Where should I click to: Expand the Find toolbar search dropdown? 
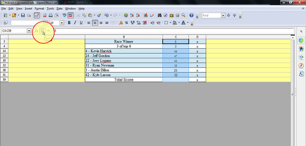pyautogui.click(x=223, y=15)
